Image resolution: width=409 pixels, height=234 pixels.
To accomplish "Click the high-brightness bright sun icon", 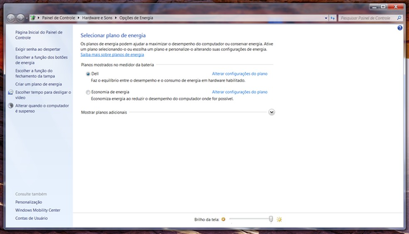I will pyautogui.click(x=279, y=219).
